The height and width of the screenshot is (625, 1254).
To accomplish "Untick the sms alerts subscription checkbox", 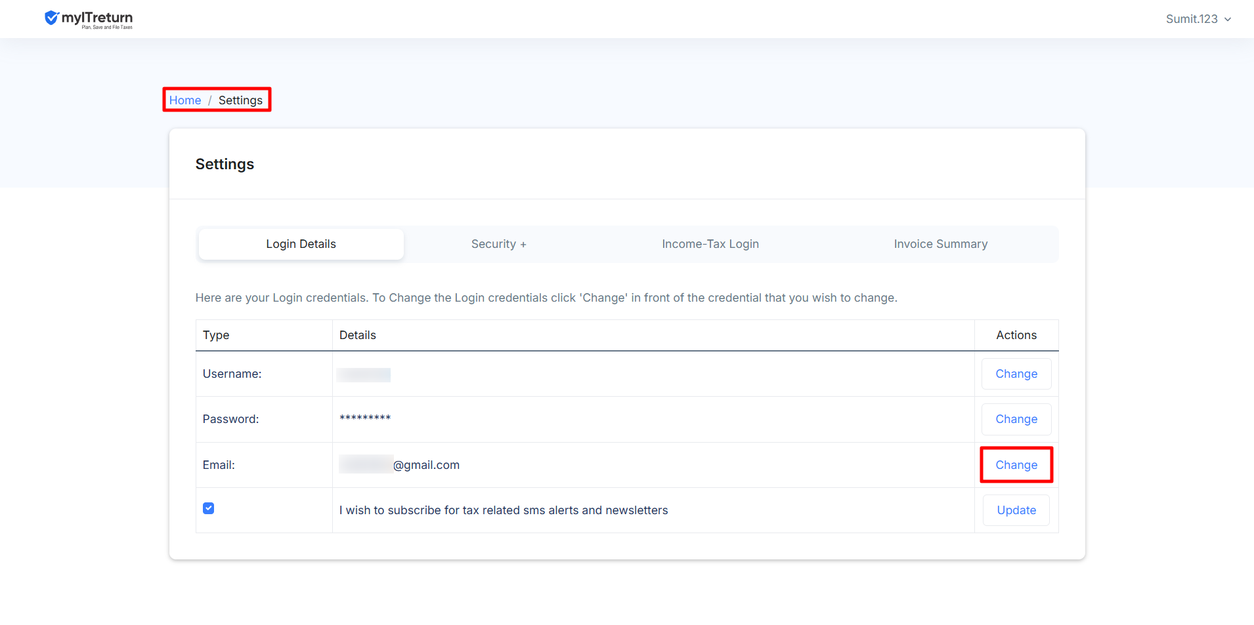I will 209,508.
